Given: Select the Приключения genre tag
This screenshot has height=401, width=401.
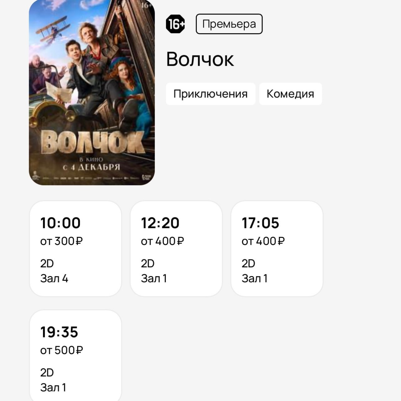Looking at the screenshot, I should pyautogui.click(x=210, y=94).
